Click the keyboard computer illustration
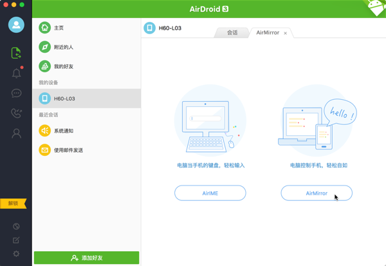386x266 pixels. pyautogui.click(x=210, y=120)
